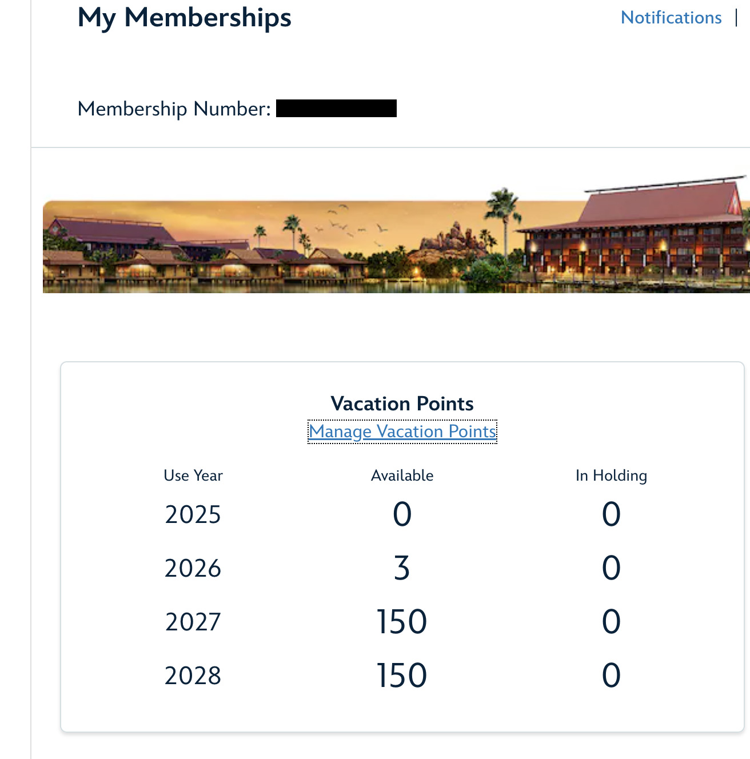The width and height of the screenshot is (750, 759).
Task: Click the Polynesian resort banner image
Action: click(x=396, y=234)
